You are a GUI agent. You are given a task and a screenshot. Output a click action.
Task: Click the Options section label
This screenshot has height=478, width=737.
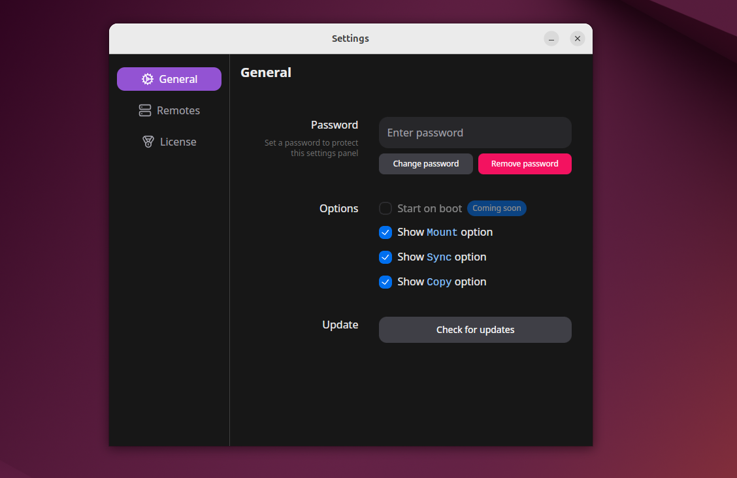338,208
